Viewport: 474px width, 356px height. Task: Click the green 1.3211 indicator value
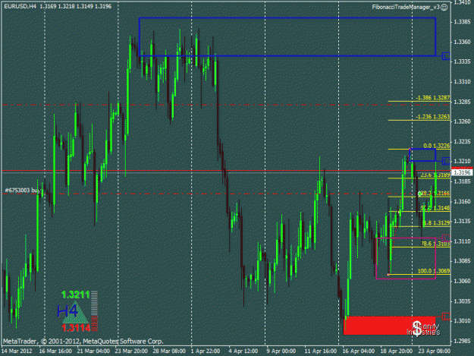click(75, 295)
